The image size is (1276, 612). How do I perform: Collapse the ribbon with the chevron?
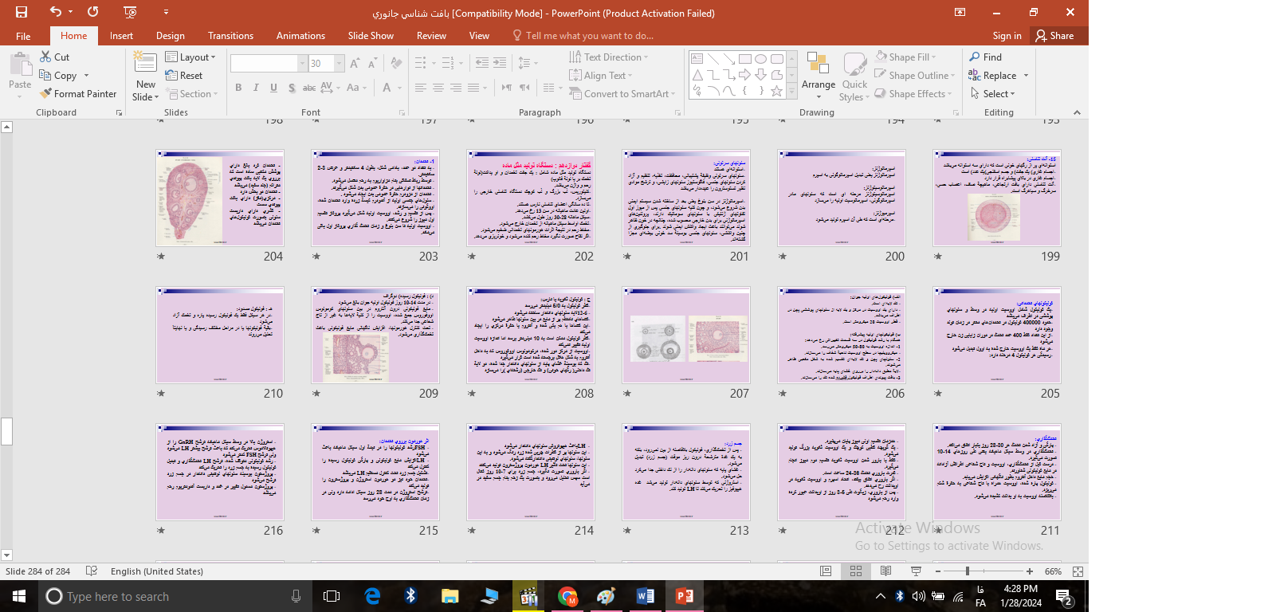pos(1077,112)
